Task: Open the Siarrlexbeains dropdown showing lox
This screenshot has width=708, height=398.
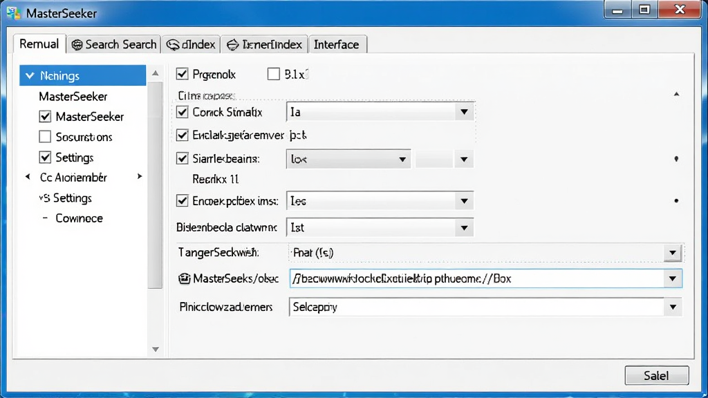Action: click(348, 160)
